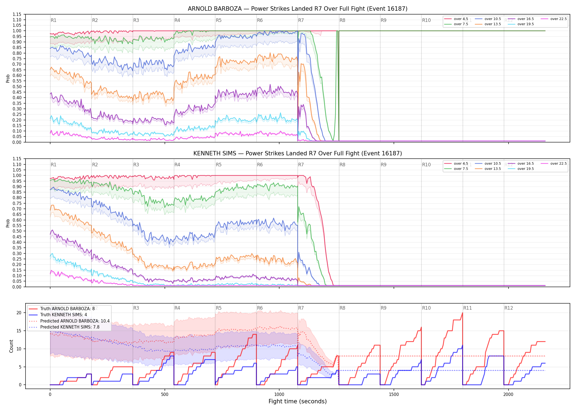The image size is (576, 411).
Task: Select 'over 13.5' legend entry in Kenneth Sims chart
Action: 488,169
